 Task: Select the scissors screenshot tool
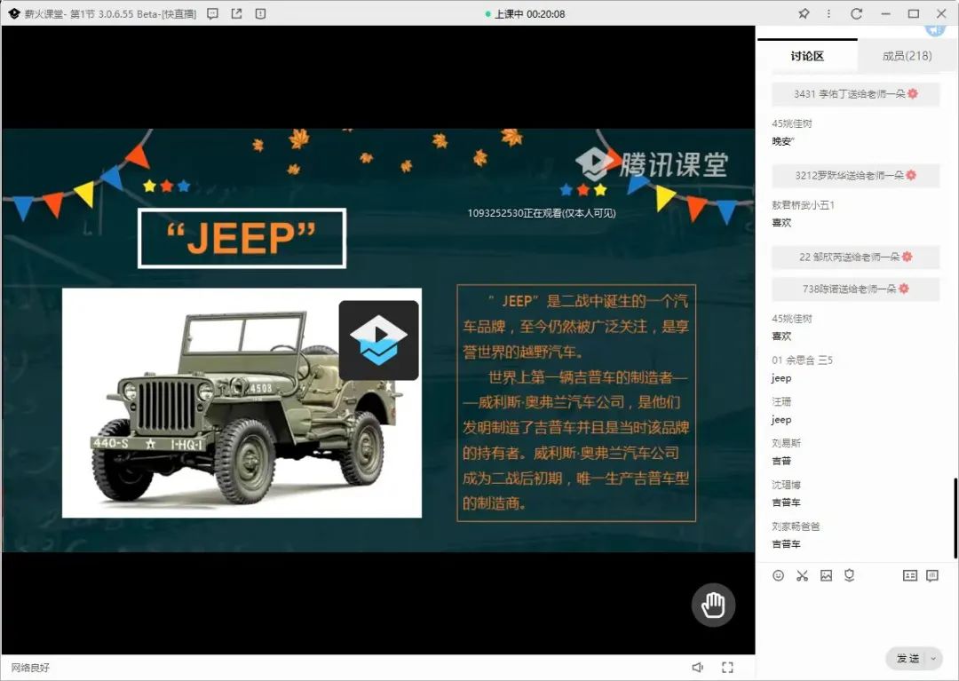pos(803,575)
